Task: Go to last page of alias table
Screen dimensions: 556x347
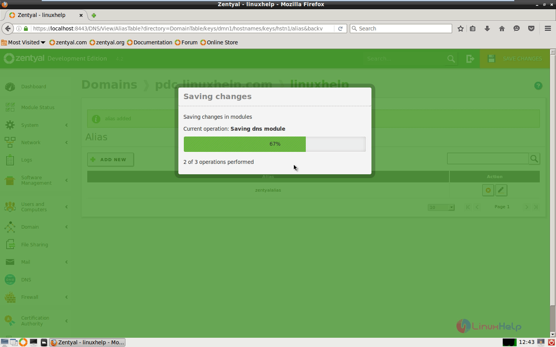Action: (x=536, y=207)
